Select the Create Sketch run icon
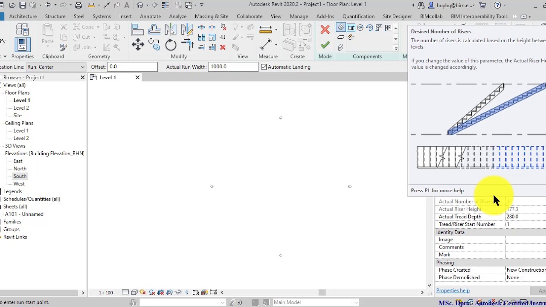Image resolution: width=546 pixels, height=307 pixels. click(x=351, y=38)
